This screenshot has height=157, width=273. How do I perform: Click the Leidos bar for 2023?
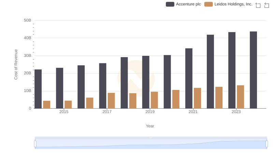(x=241, y=97)
